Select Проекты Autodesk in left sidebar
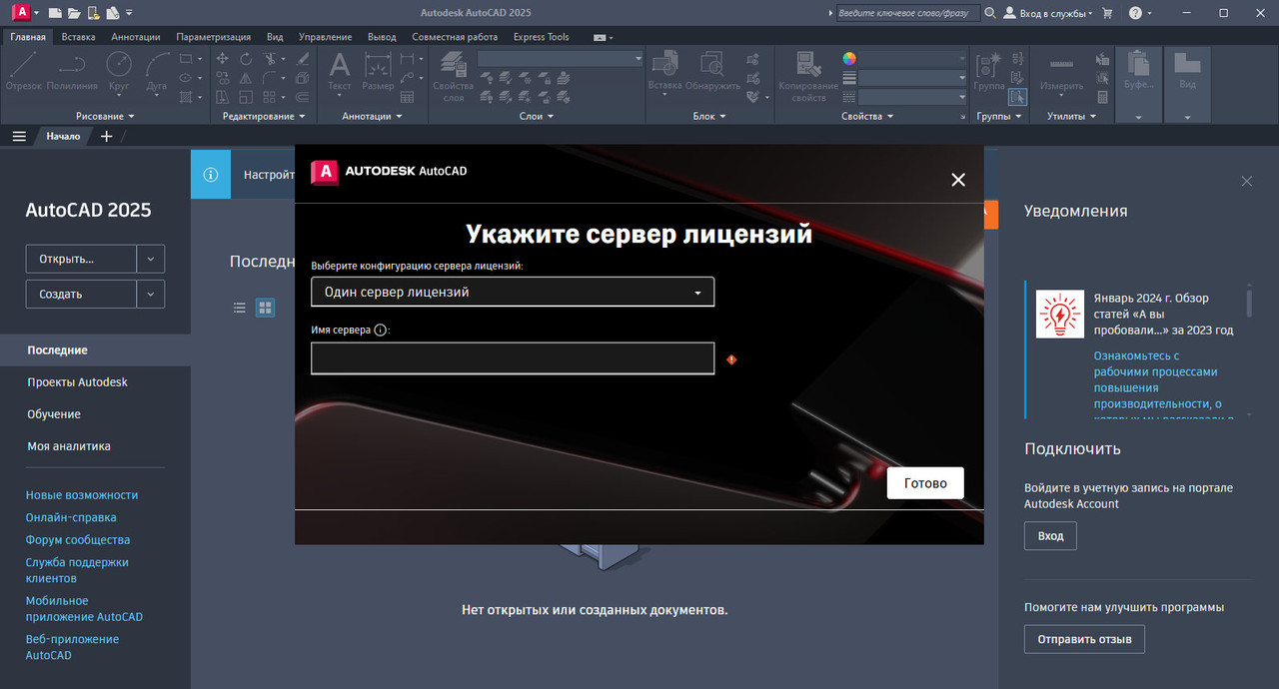Image resolution: width=1279 pixels, height=689 pixels. 77,382
